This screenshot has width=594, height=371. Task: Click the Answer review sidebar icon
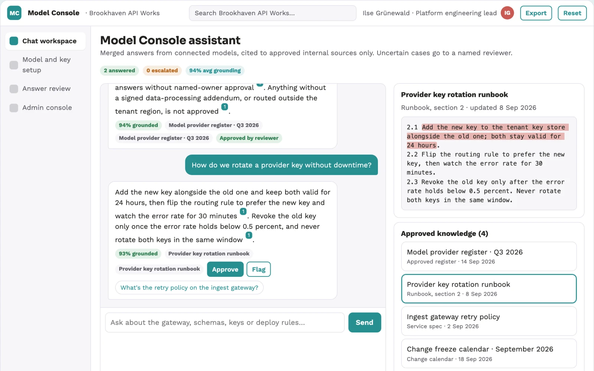click(x=14, y=89)
